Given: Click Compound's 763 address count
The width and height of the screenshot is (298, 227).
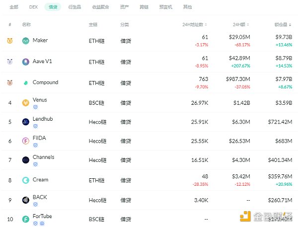Looking at the screenshot, I should 203,79.
